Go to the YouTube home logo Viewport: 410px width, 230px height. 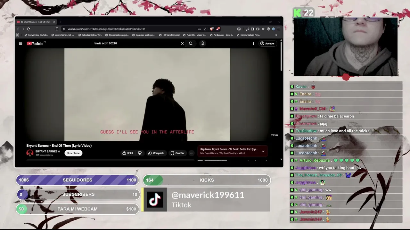(x=35, y=43)
